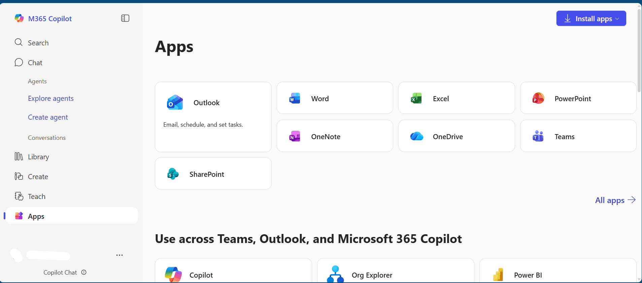Select the OneDrive cloud icon
The width and height of the screenshot is (642, 283).
click(416, 136)
